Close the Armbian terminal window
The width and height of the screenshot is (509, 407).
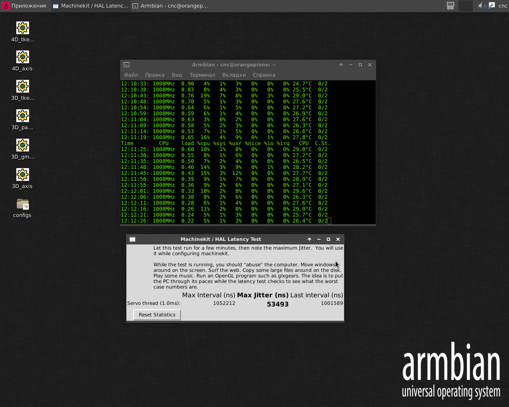coord(370,65)
